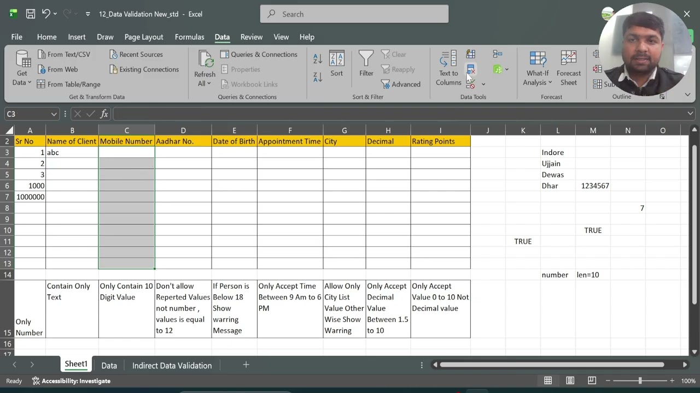
Task: Click the zoom in plus button
Action: point(672,380)
